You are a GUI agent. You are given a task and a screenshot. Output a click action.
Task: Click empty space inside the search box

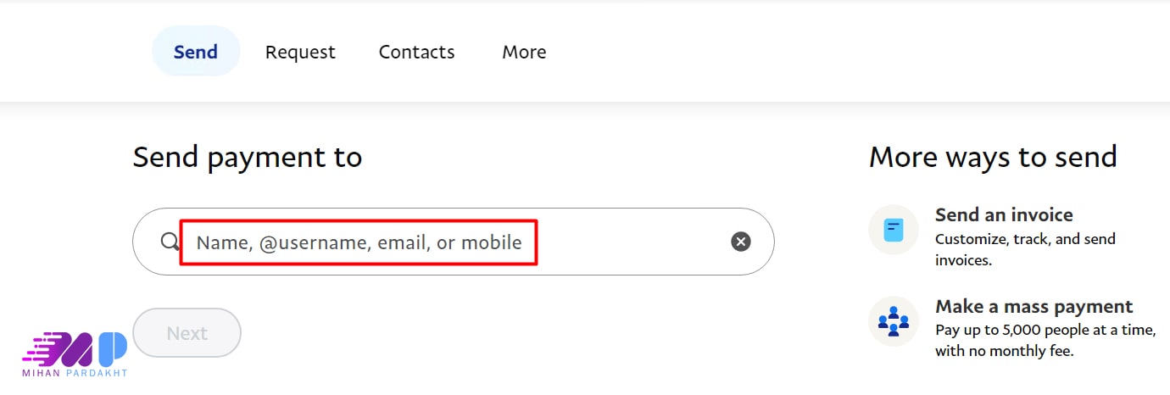(632, 242)
